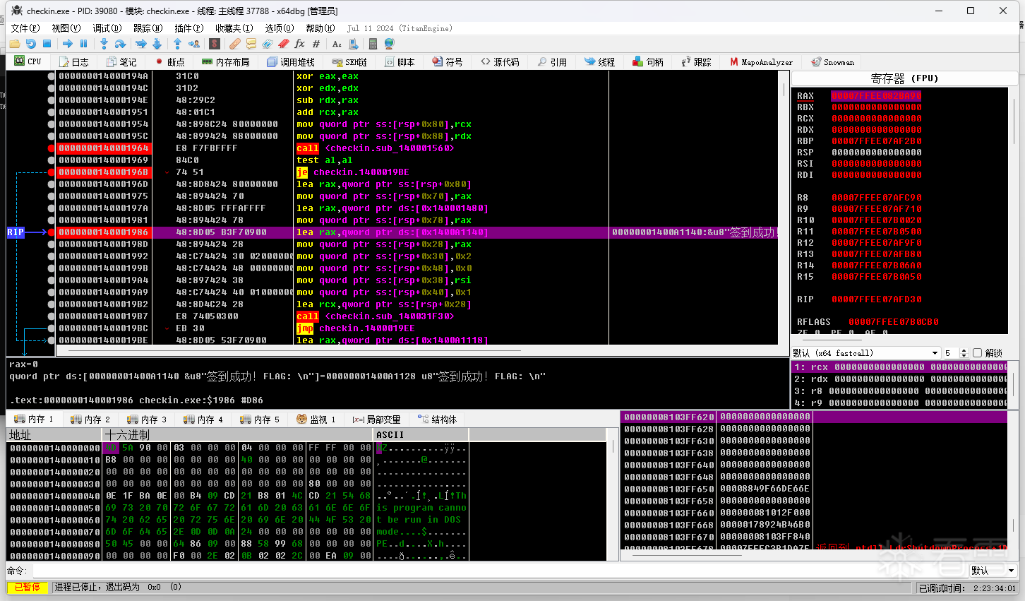Switch to the 监视 1 tab

[316, 419]
